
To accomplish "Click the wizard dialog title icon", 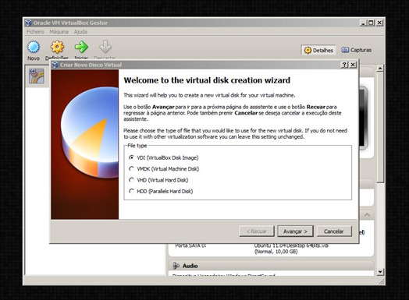I will (x=55, y=65).
